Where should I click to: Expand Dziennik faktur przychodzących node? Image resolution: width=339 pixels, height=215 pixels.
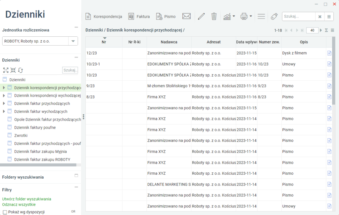pyautogui.click(x=4, y=103)
